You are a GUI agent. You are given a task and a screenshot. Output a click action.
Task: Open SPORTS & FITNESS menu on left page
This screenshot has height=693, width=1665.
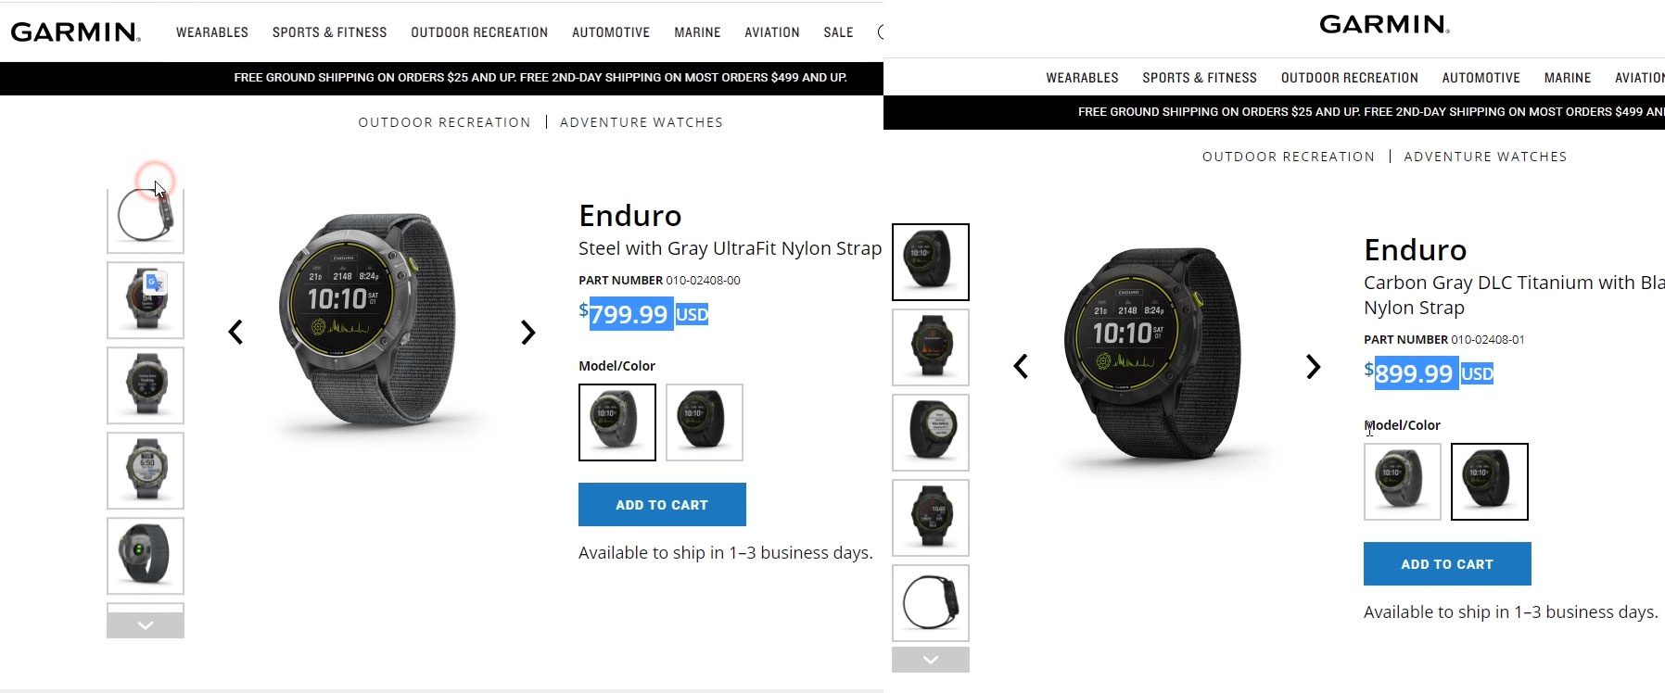pyautogui.click(x=330, y=32)
